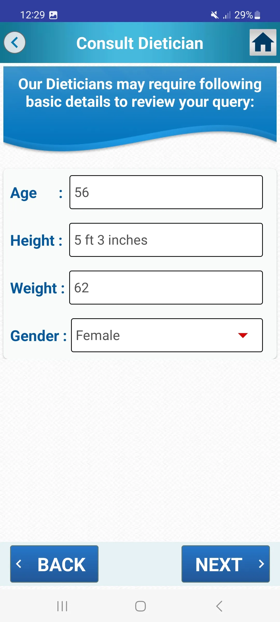Tap the Android home navigation button
Viewport: 280px width, 622px height.
[x=141, y=606]
